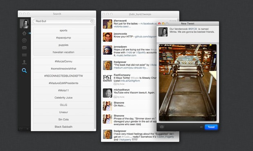Open the 'Sin Cola' trend
Image resolution: width=253 pixels, height=151 pixels.
(x=63, y=119)
